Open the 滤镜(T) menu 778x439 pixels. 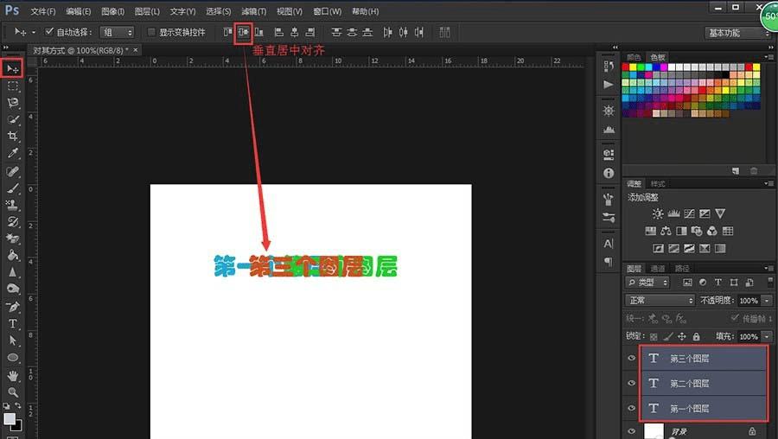click(x=254, y=11)
